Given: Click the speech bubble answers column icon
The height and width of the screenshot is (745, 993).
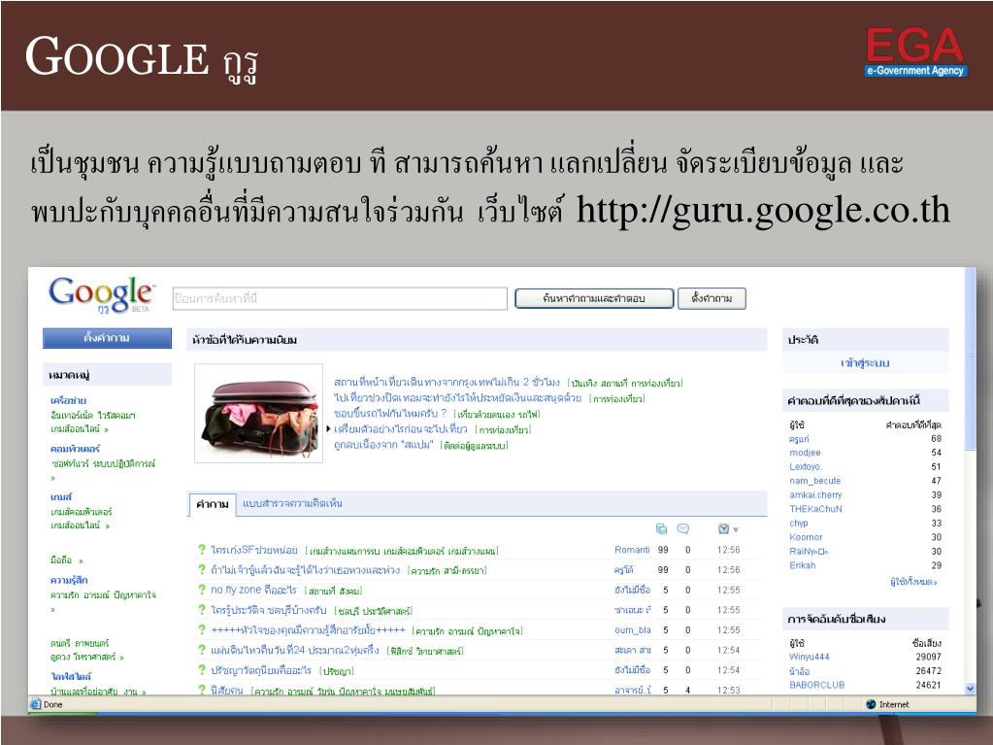Looking at the screenshot, I should 683,528.
